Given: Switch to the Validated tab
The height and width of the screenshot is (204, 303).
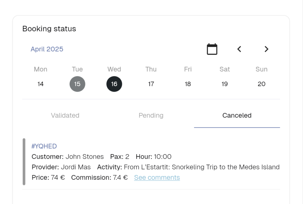Looking at the screenshot, I should 65,115.
